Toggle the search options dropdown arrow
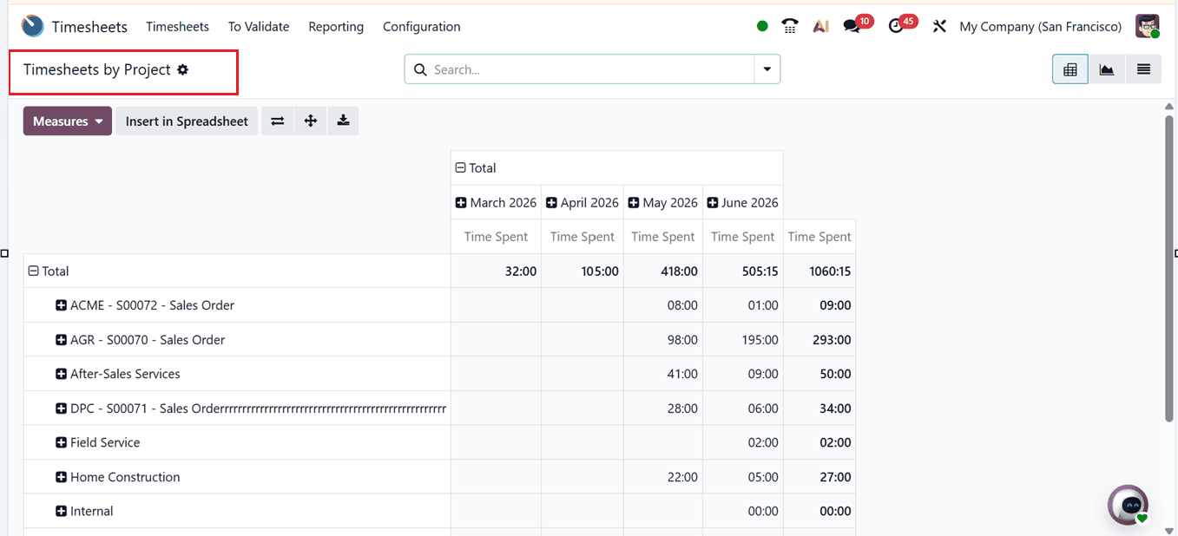 click(x=767, y=69)
